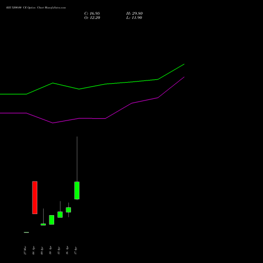Click the '16 Apr' date axis label
The height and width of the screenshot is (263, 263).
(x=67, y=250)
